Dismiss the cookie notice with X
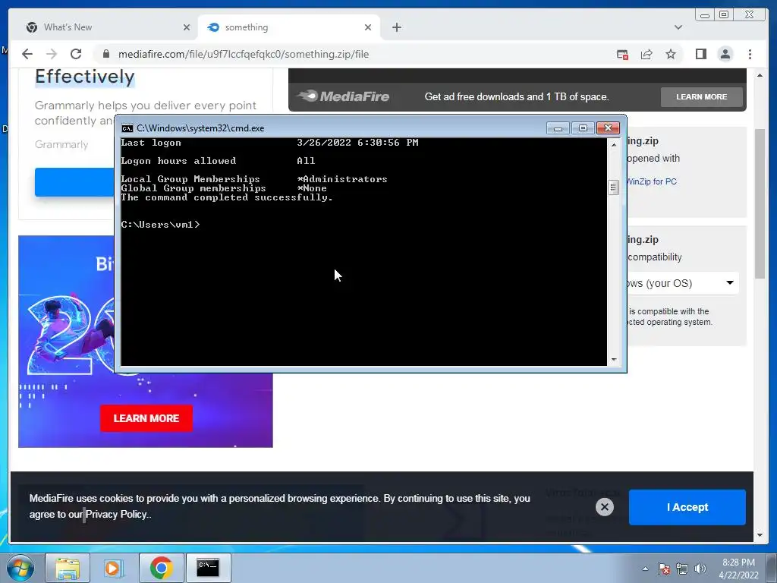 click(604, 506)
